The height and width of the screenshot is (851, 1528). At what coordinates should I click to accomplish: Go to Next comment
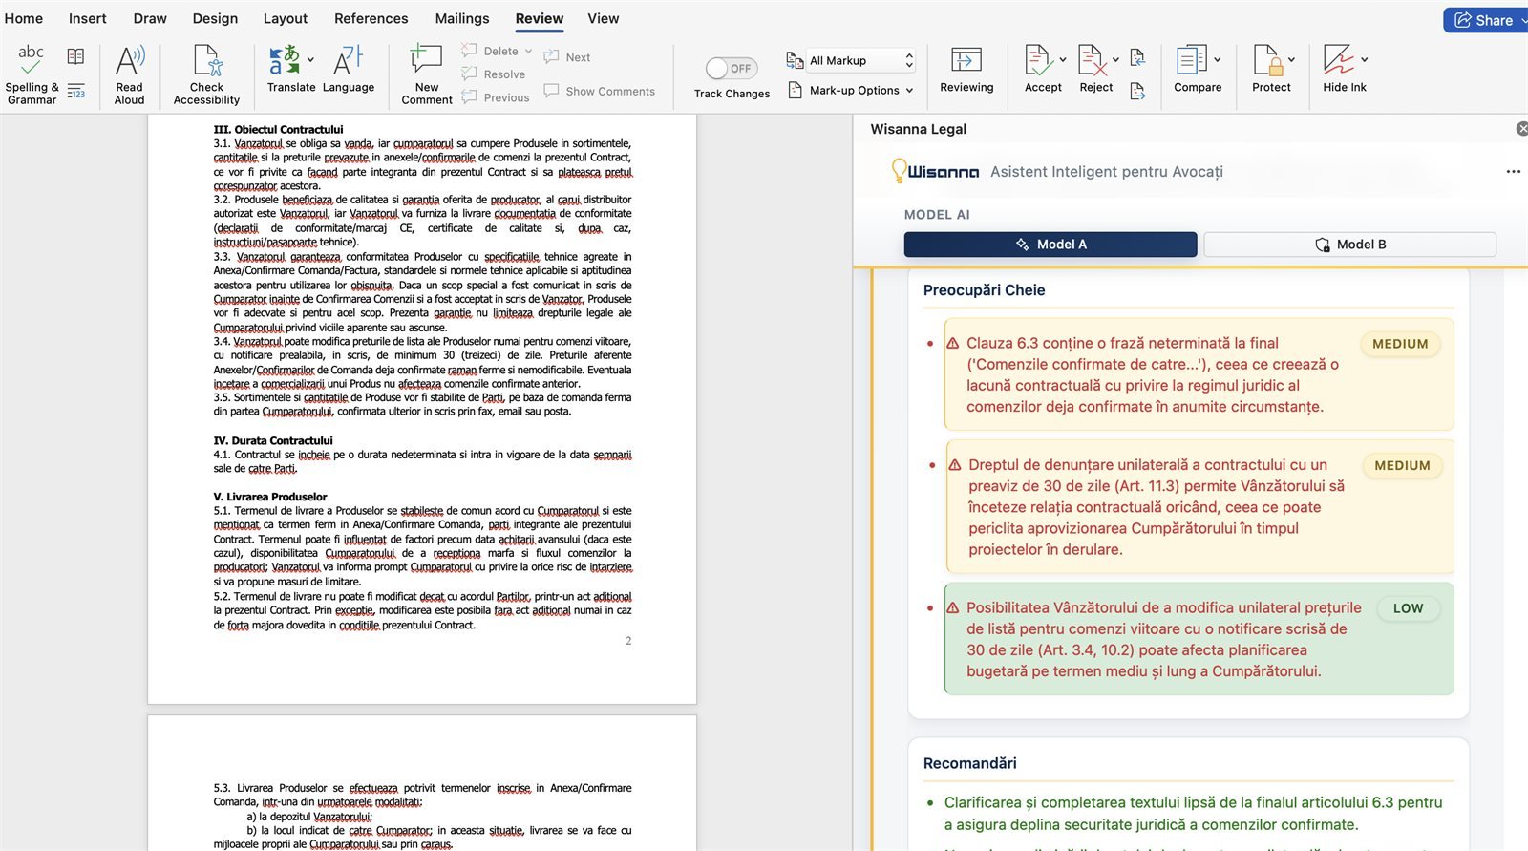click(x=567, y=57)
